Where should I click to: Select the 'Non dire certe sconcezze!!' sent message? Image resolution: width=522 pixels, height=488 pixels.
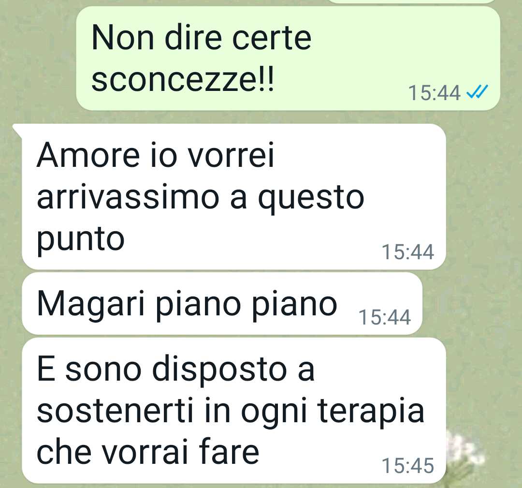click(x=288, y=59)
